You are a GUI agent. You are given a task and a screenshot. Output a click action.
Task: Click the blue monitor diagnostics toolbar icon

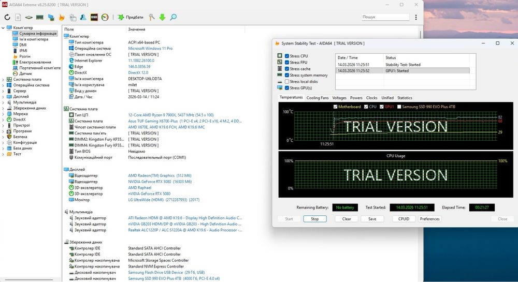[x=51, y=17]
